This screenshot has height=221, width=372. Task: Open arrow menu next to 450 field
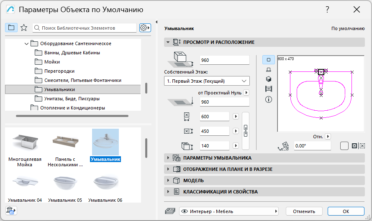pyautogui.click(x=236, y=131)
